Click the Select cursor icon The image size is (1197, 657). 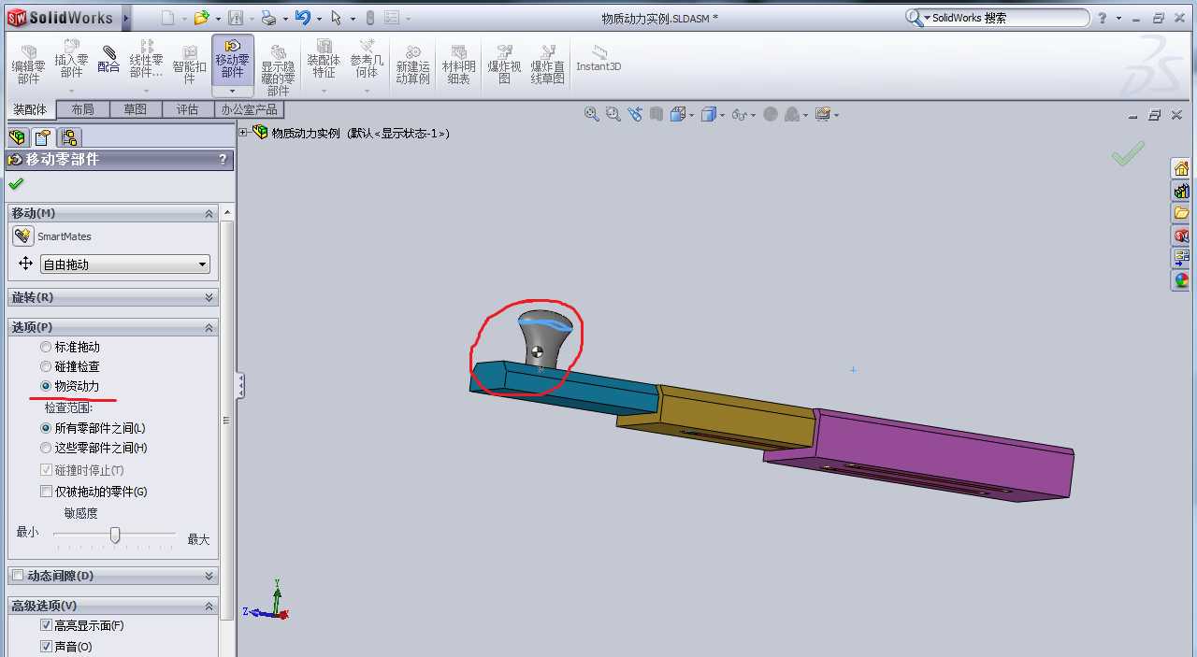pos(336,18)
